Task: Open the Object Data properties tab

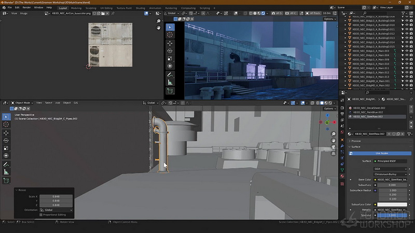Action: (x=342, y=170)
